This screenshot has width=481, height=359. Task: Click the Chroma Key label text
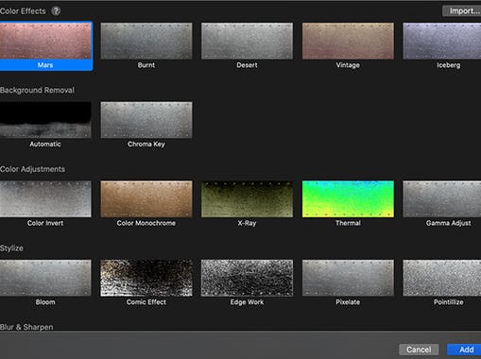tap(146, 145)
